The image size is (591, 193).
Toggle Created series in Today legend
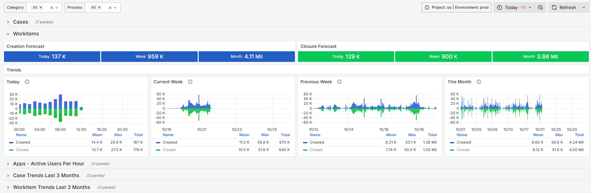(23, 142)
